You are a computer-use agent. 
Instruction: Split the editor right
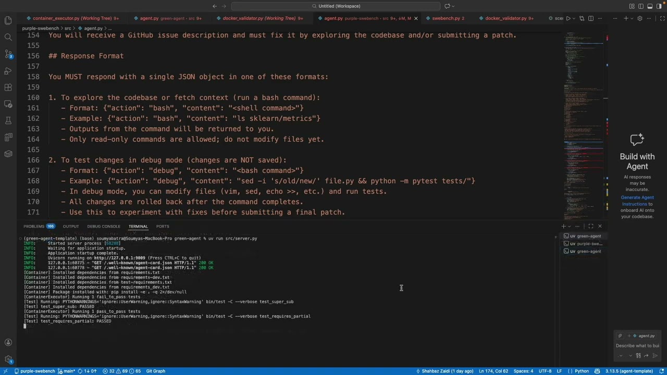[x=591, y=18]
